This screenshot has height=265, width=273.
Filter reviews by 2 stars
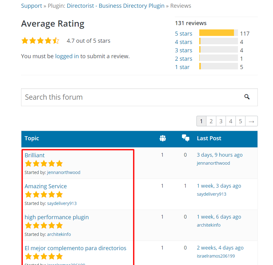point(183,59)
